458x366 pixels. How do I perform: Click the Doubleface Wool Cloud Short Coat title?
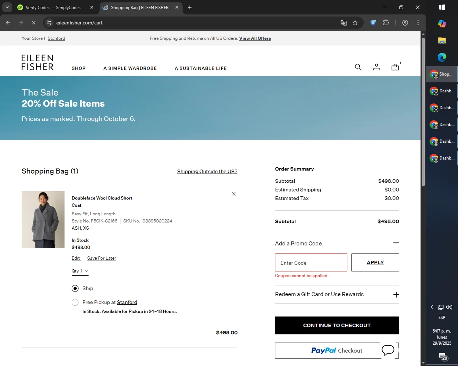(102, 202)
